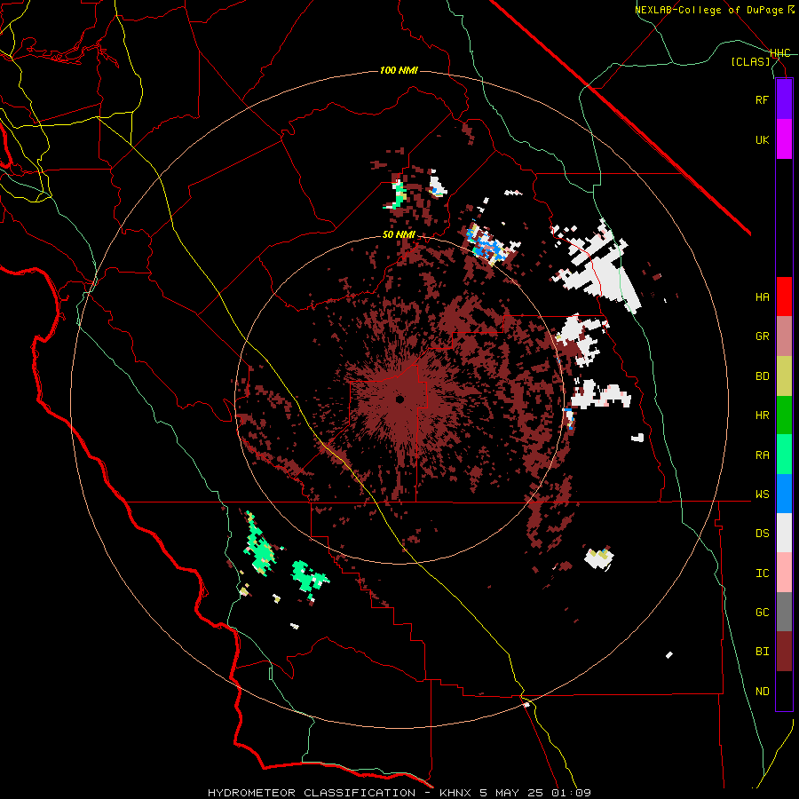This screenshot has height=799, width=799.
Task: Click the KHNX station identifier
Action: 456,793
